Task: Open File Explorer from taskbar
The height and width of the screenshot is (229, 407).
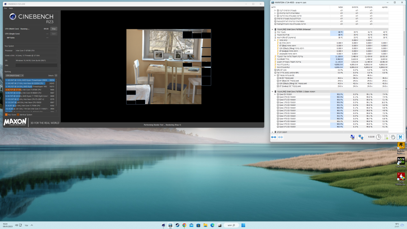Action: point(205,225)
